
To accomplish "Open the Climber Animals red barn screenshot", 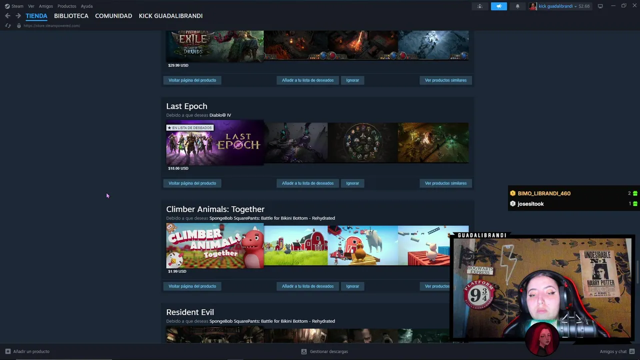I will 295,245.
